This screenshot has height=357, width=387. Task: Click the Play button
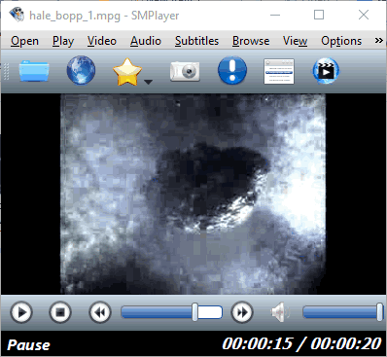pos(21,313)
